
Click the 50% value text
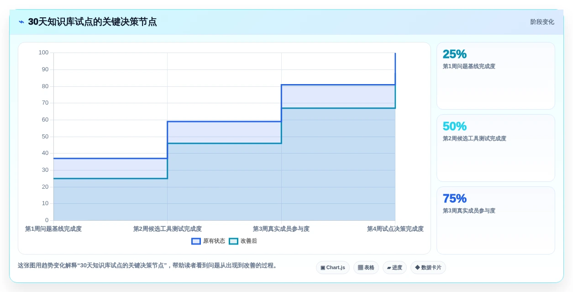point(455,126)
